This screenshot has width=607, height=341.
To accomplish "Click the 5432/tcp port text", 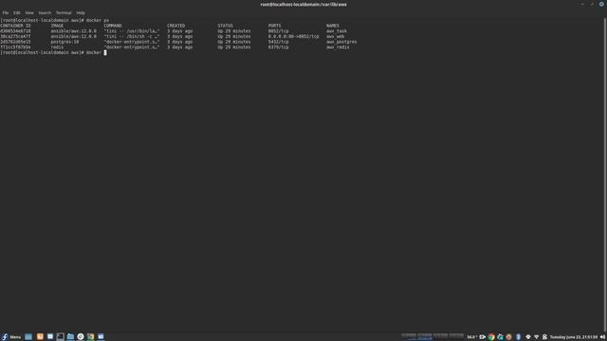I will [278, 42].
